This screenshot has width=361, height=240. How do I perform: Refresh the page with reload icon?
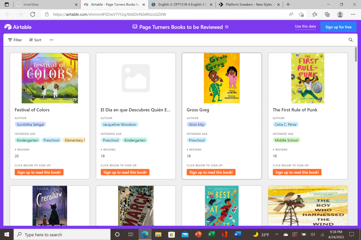click(x=33, y=14)
